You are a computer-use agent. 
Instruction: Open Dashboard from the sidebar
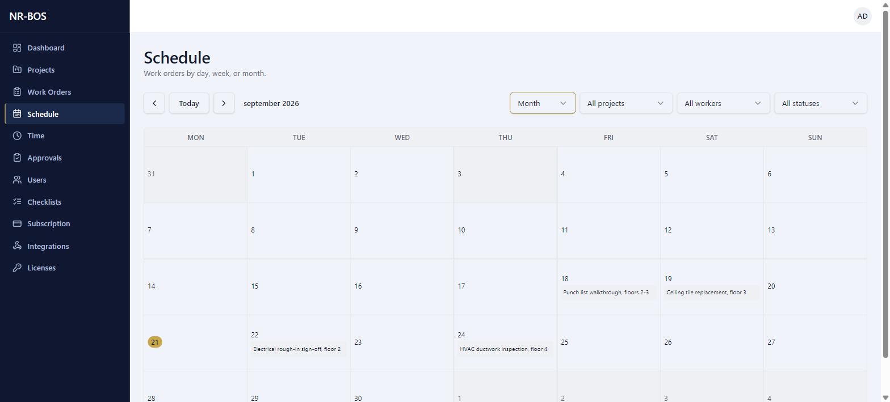pyautogui.click(x=65, y=48)
